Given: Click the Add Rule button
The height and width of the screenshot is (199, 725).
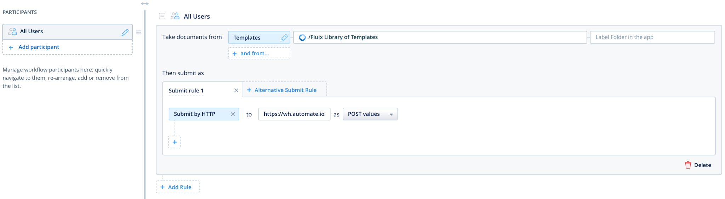Looking at the screenshot, I should coord(178,187).
